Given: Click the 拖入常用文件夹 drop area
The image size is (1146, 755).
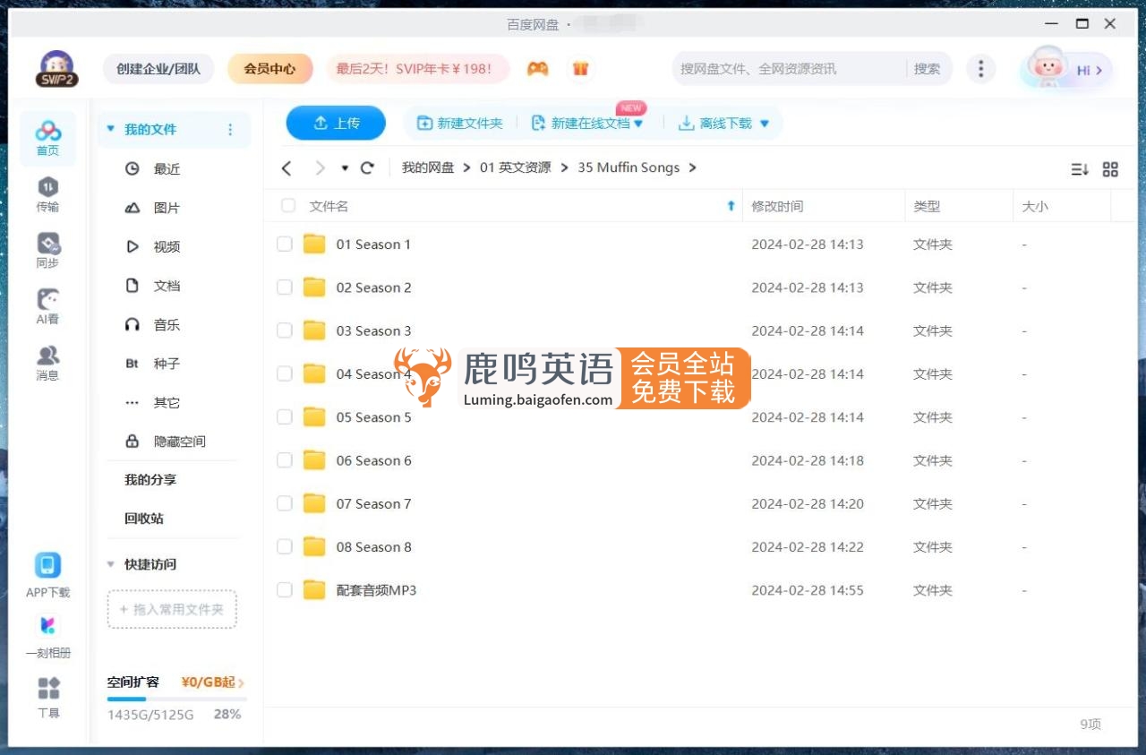Looking at the screenshot, I should pyautogui.click(x=172, y=609).
